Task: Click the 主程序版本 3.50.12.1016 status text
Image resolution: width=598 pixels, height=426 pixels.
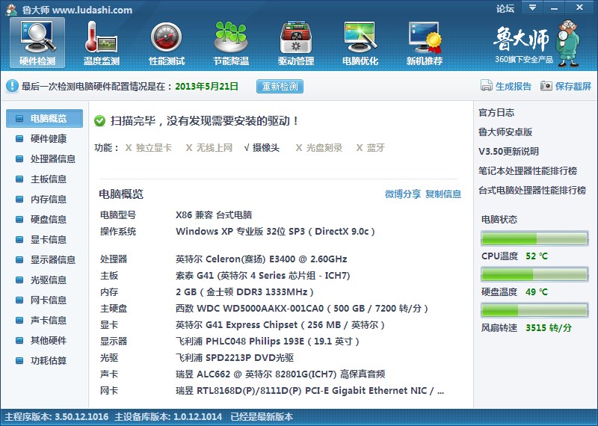Action: 57,417
